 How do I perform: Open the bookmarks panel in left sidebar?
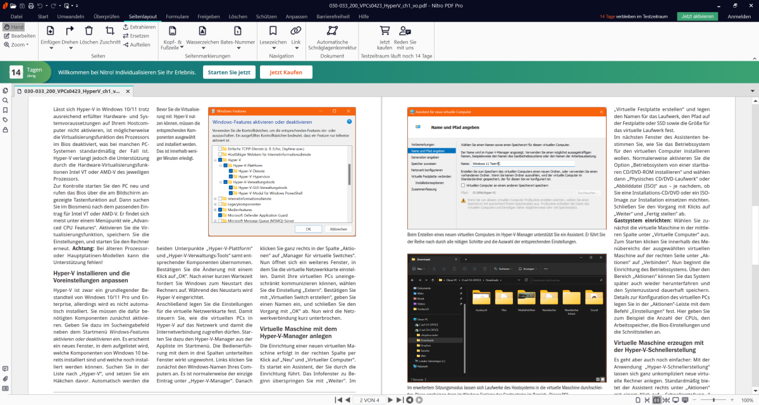tap(5, 111)
